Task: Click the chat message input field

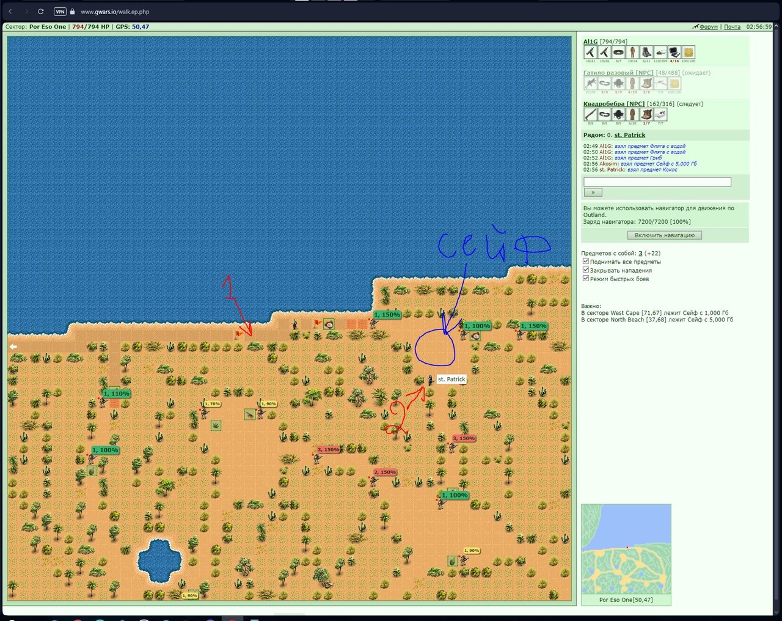Action: [x=657, y=182]
